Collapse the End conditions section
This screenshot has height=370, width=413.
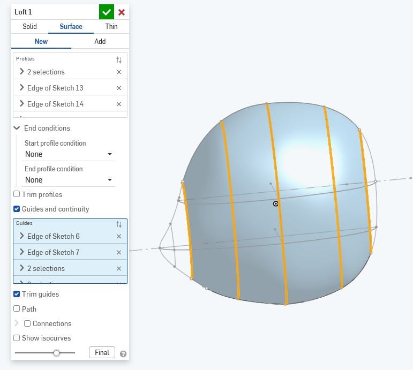17,128
